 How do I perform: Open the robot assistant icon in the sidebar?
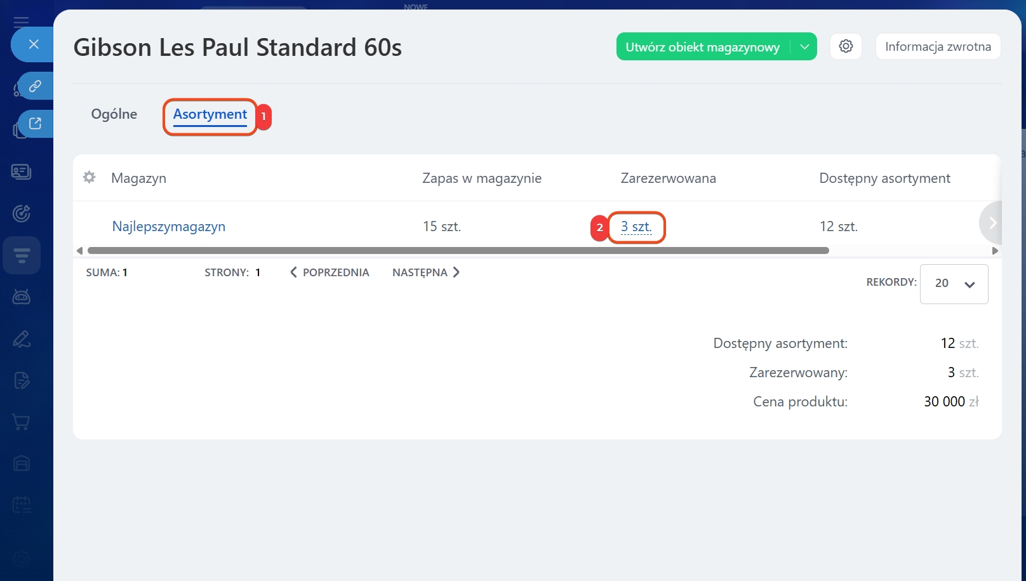click(x=22, y=297)
